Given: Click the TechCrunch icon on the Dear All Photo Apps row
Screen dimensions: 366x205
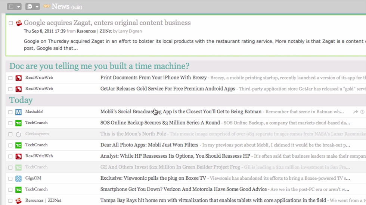Looking at the screenshot, I should 18,145.
